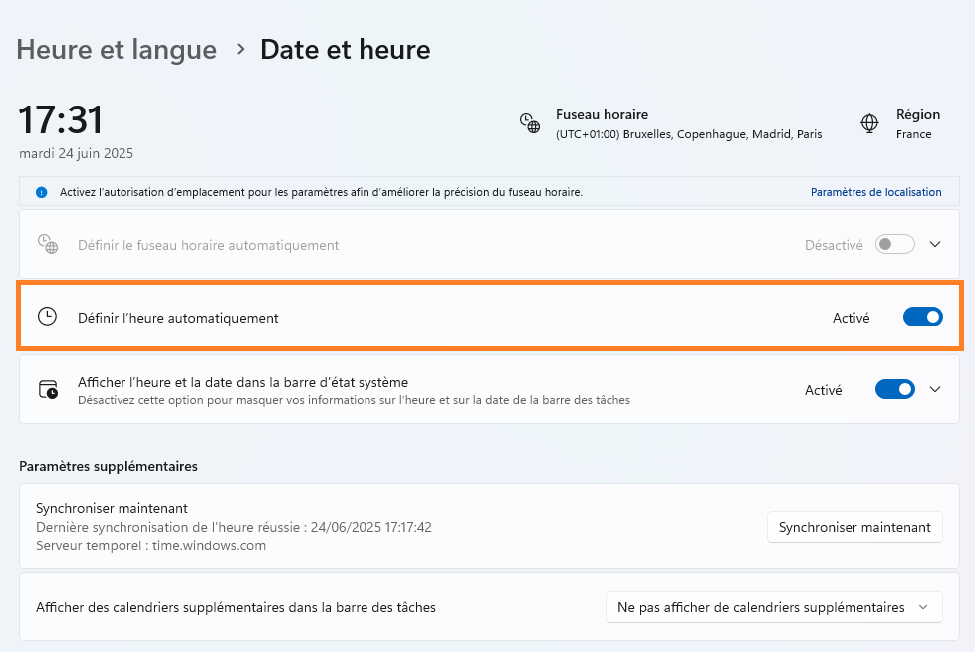Click the Date et heure breadcrumb title
The height and width of the screenshot is (652, 975).
click(346, 50)
